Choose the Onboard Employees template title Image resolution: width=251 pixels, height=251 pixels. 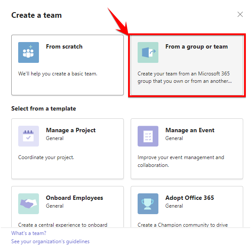pyautogui.click(x=74, y=198)
